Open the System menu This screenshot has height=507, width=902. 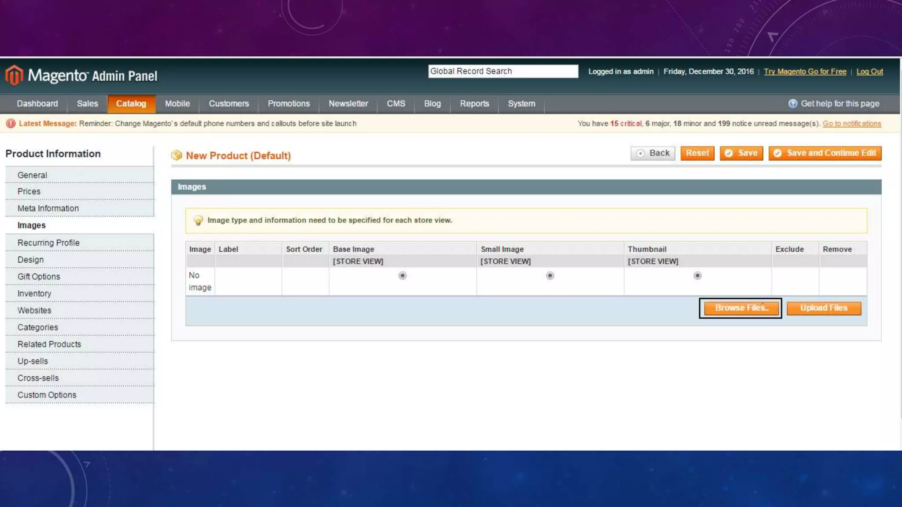click(x=521, y=104)
